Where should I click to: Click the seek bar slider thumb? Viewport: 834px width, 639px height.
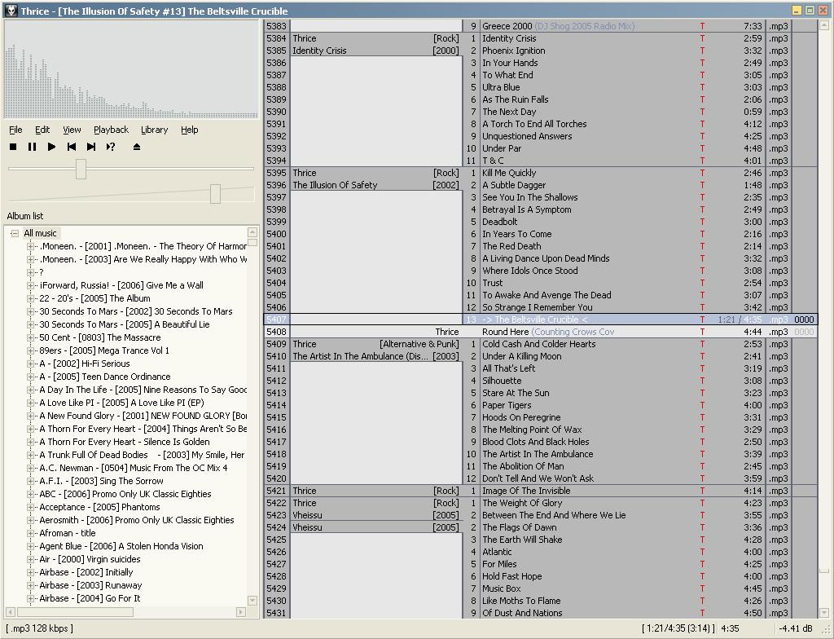click(x=81, y=169)
